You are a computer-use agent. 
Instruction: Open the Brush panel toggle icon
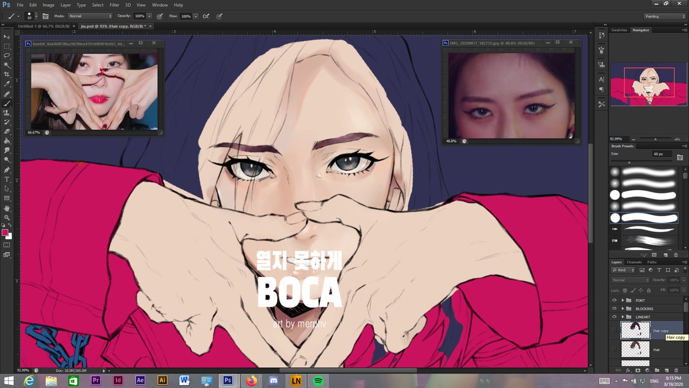[45, 16]
